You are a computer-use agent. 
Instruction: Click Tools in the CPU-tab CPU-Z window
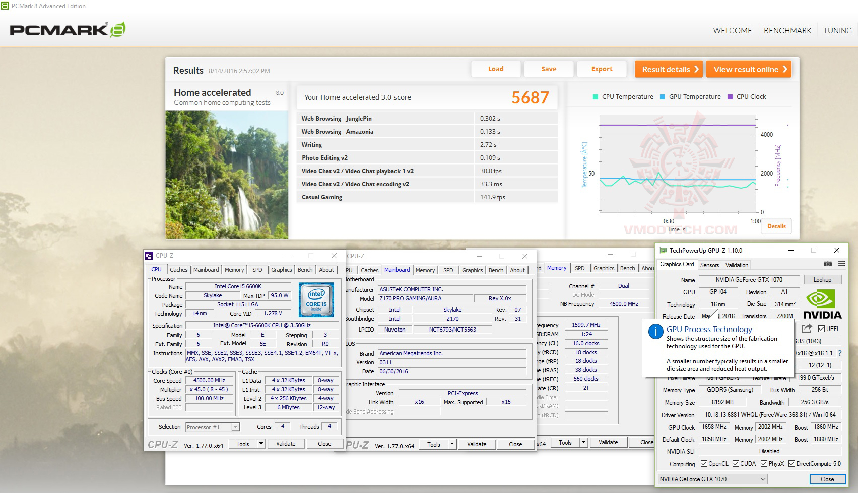click(x=243, y=444)
